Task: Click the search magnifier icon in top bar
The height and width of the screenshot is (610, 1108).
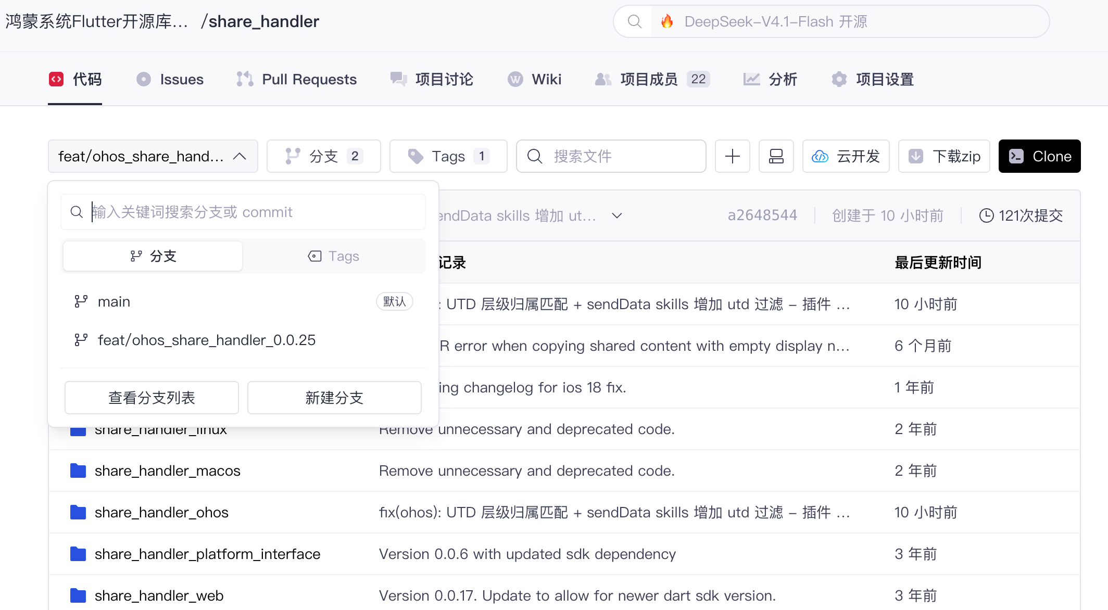Action: pos(634,21)
